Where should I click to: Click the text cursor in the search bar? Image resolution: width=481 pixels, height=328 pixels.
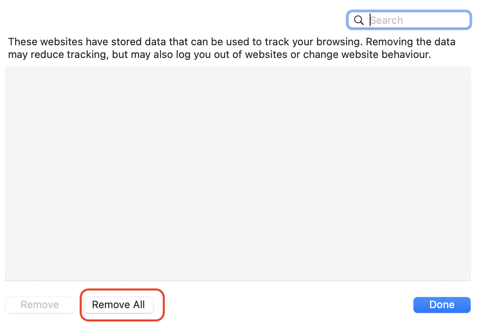click(x=370, y=20)
